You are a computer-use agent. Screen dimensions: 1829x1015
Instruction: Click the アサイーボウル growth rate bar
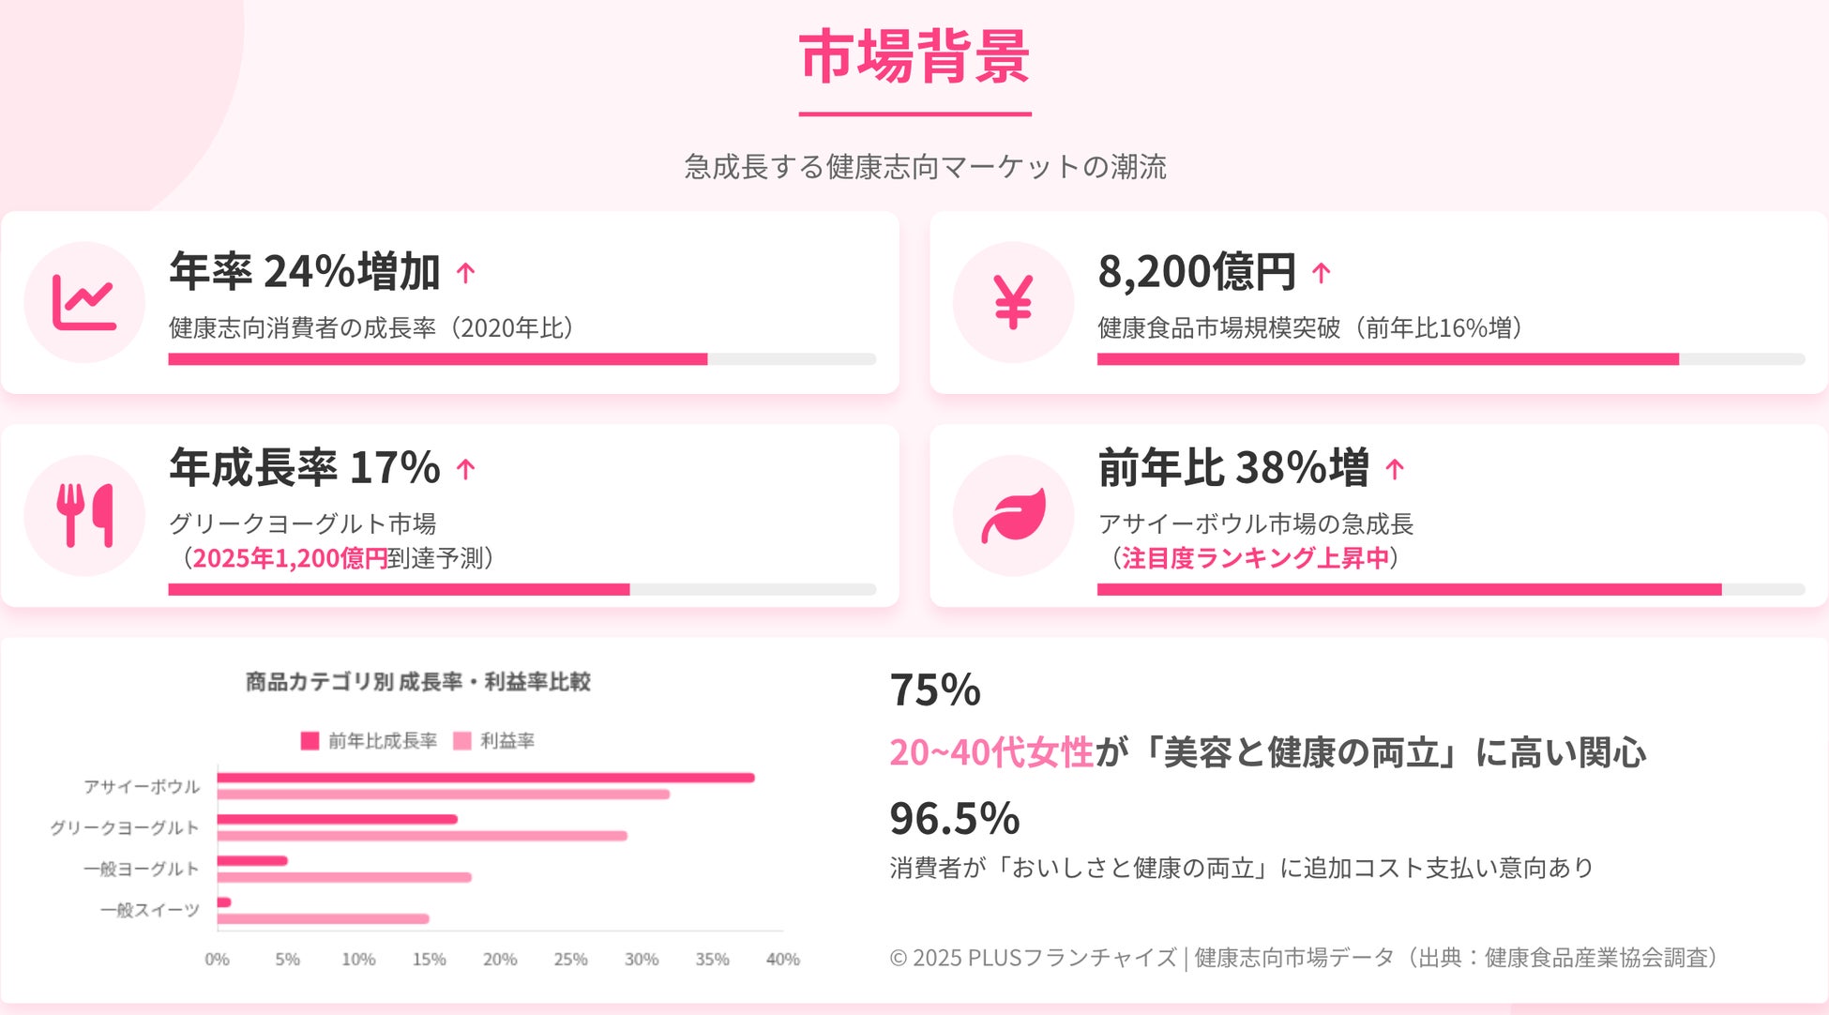pyautogui.click(x=486, y=778)
